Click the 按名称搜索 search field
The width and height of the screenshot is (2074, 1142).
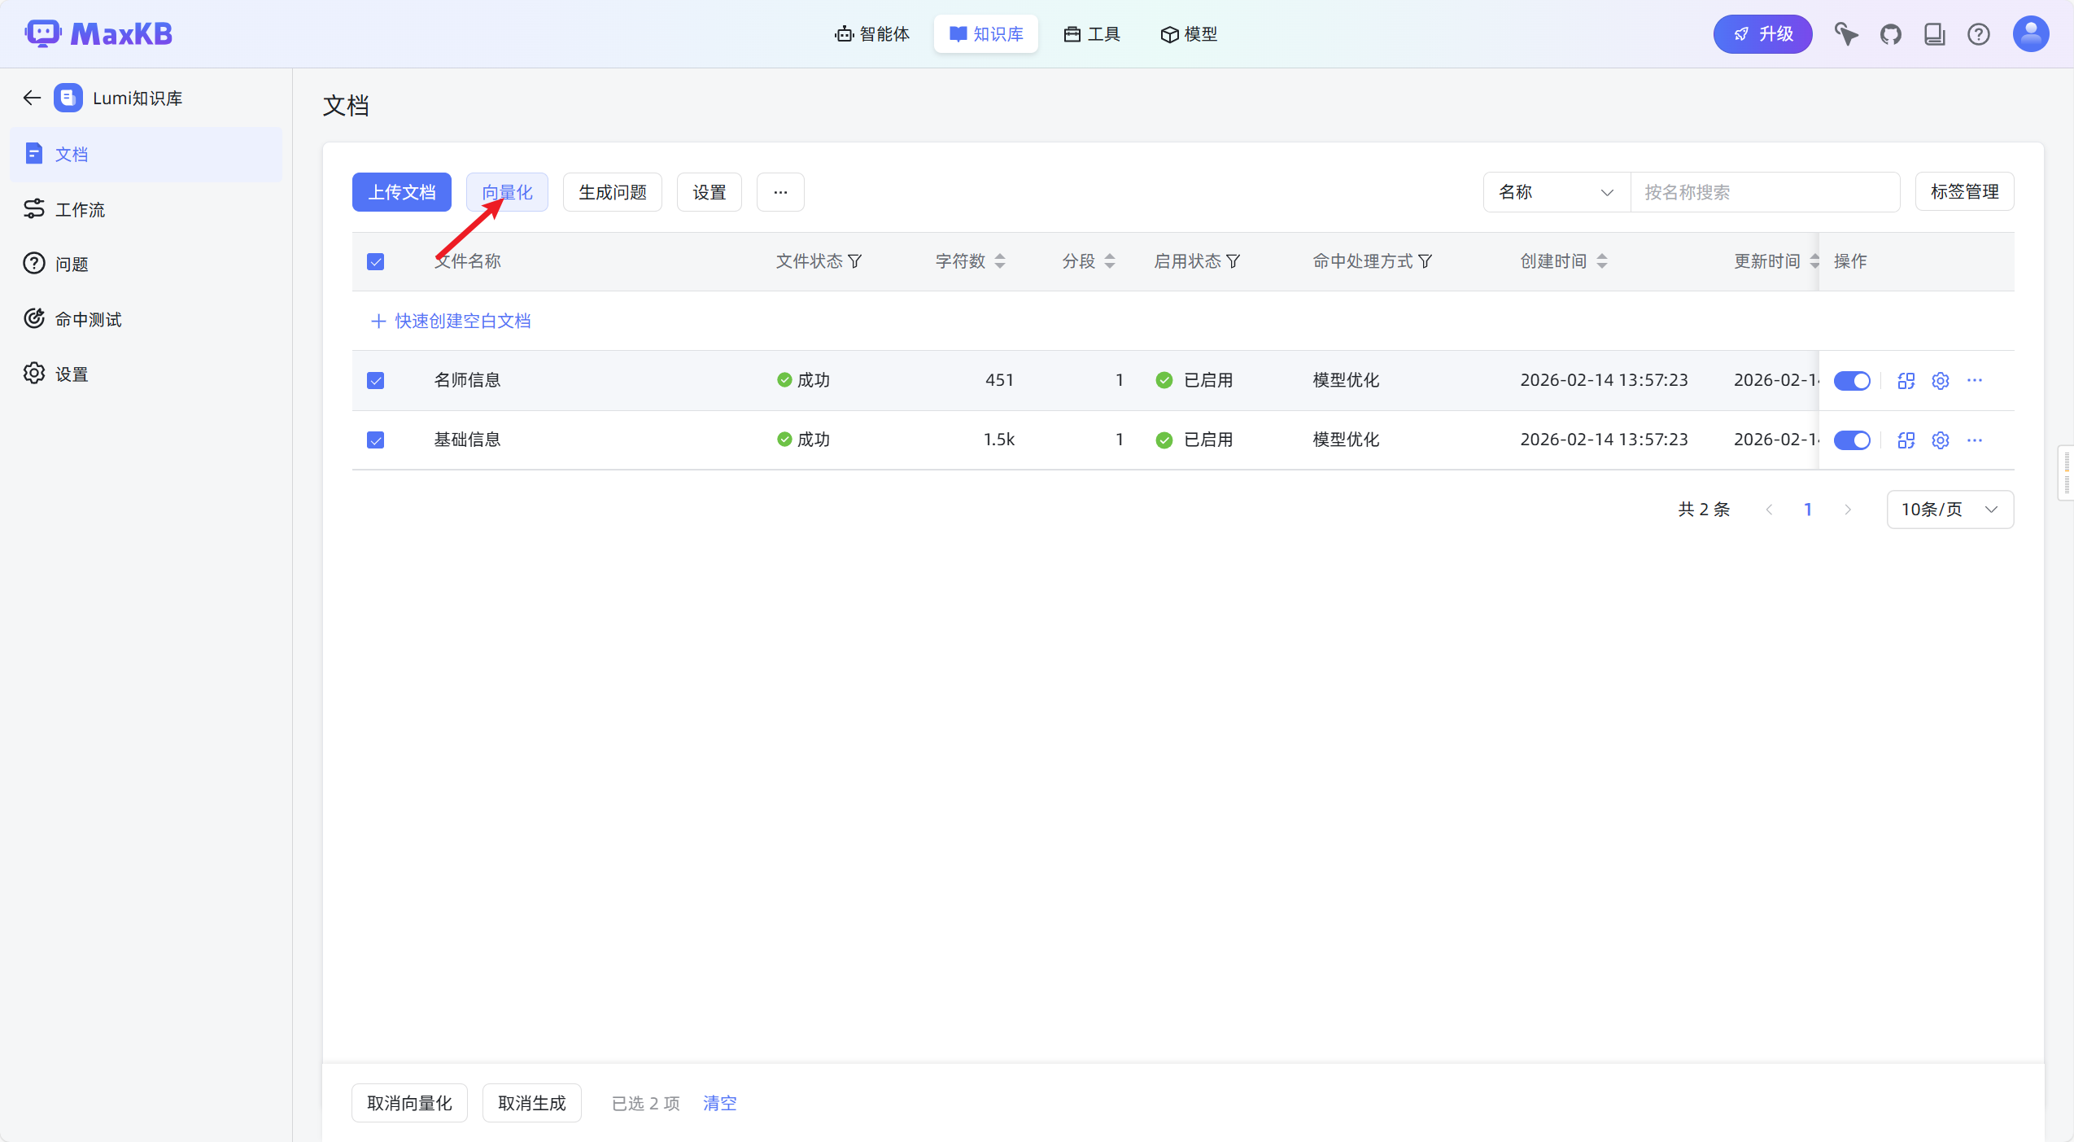pyautogui.click(x=1764, y=192)
